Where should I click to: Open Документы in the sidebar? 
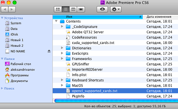(x=16, y=81)
